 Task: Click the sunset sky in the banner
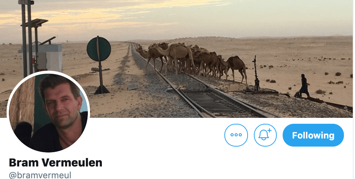point(177,18)
